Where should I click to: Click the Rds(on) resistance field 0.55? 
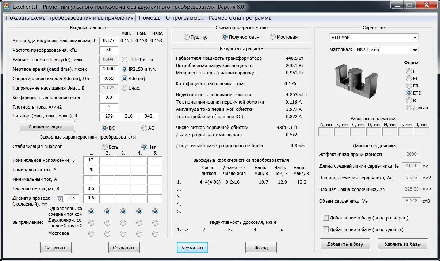[x=109, y=78]
